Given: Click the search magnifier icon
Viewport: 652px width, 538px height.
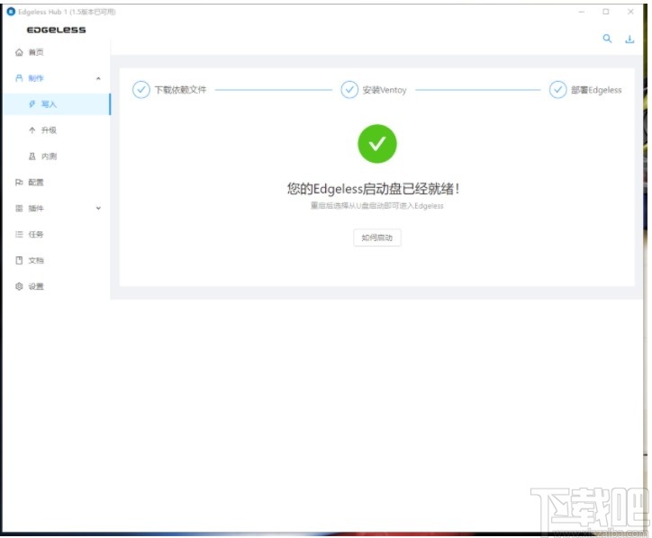Looking at the screenshot, I should pos(607,39).
